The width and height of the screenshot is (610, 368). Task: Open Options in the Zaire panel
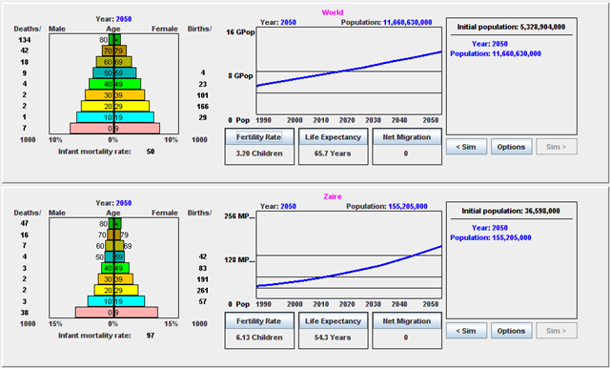511,331
